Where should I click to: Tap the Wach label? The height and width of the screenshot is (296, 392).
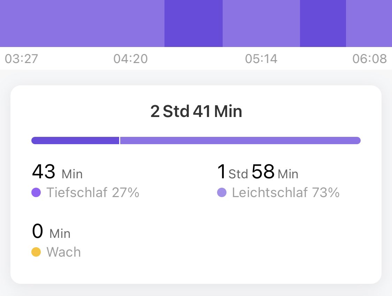(x=63, y=252)
